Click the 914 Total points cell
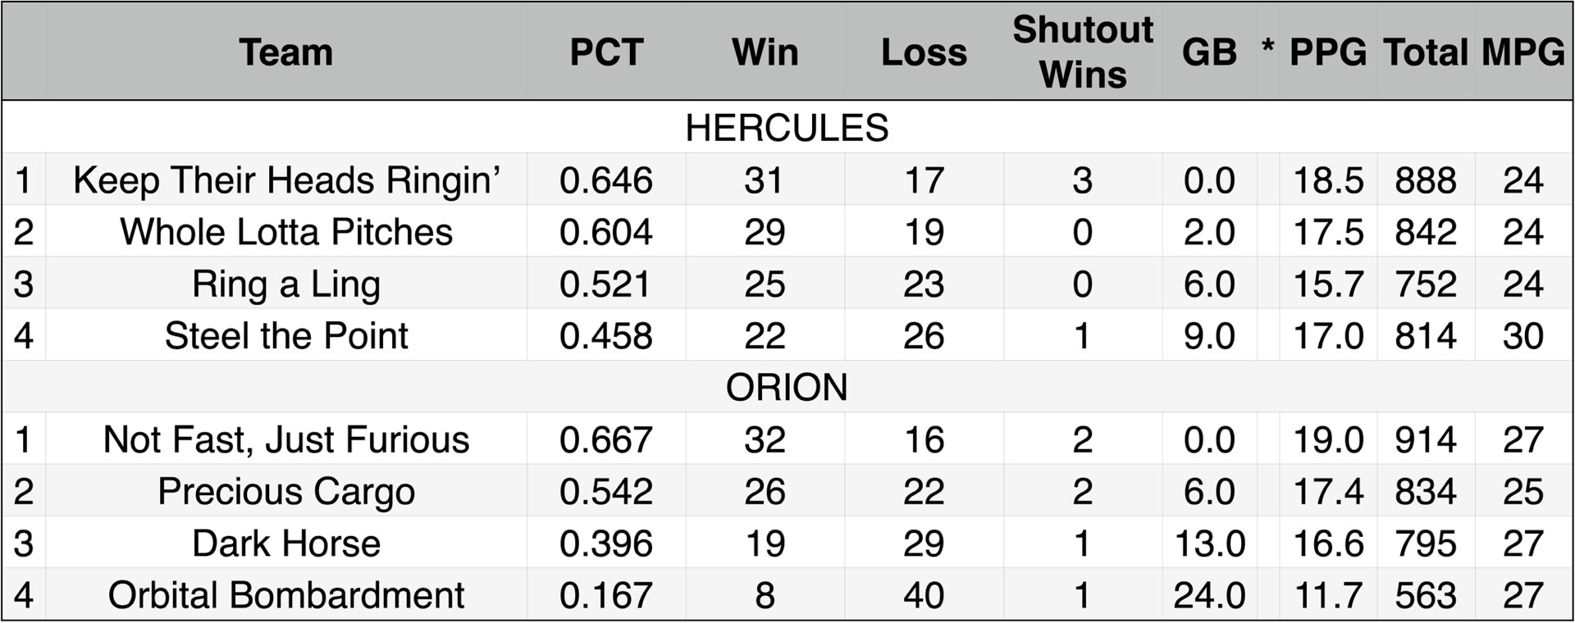The width and height of the screenshot is (1575, 623). 1426,439
